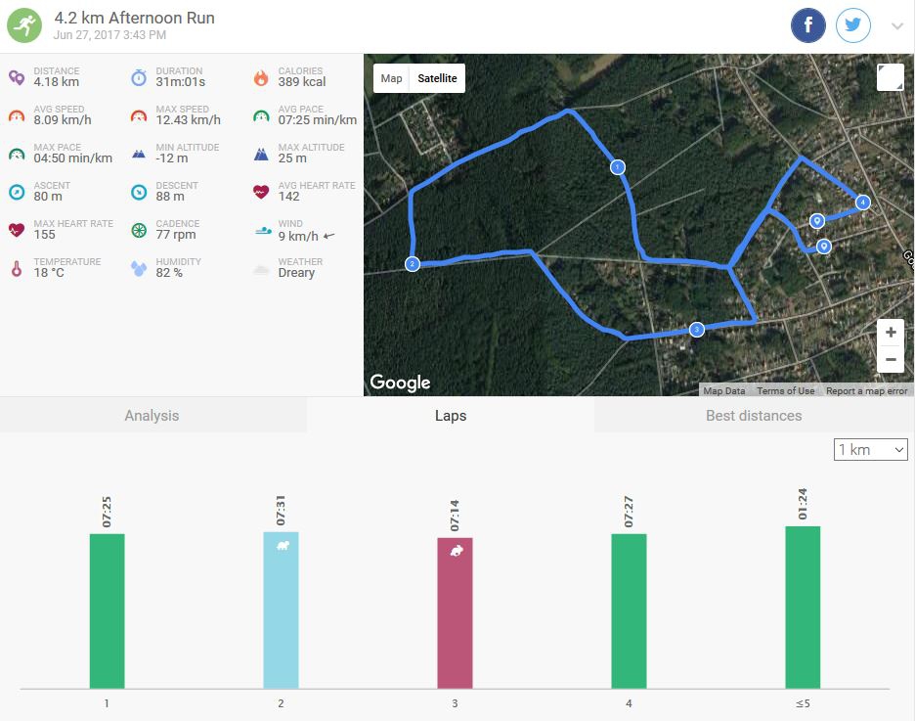Open the 1 km lap distance dropdown
Image resolution: width=915 pixels, height=721 pixels.
click(870, 450)
